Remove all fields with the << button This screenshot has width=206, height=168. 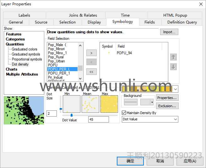point(91,71)
